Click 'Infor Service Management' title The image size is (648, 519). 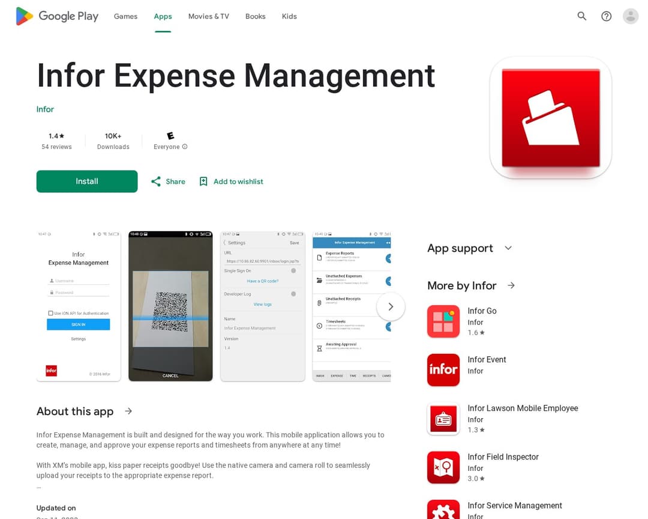tap(515, 505)
